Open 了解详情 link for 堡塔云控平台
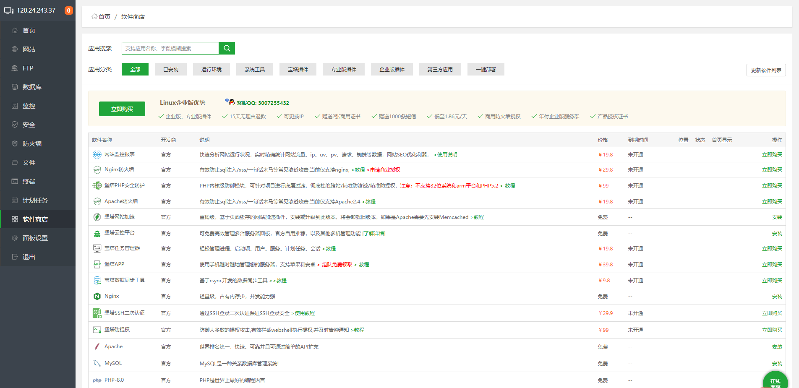The height and width of the screenshot is (388, 799). (374, 234)
